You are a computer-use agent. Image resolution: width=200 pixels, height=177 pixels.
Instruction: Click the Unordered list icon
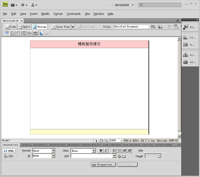click(x=114, y=150)
